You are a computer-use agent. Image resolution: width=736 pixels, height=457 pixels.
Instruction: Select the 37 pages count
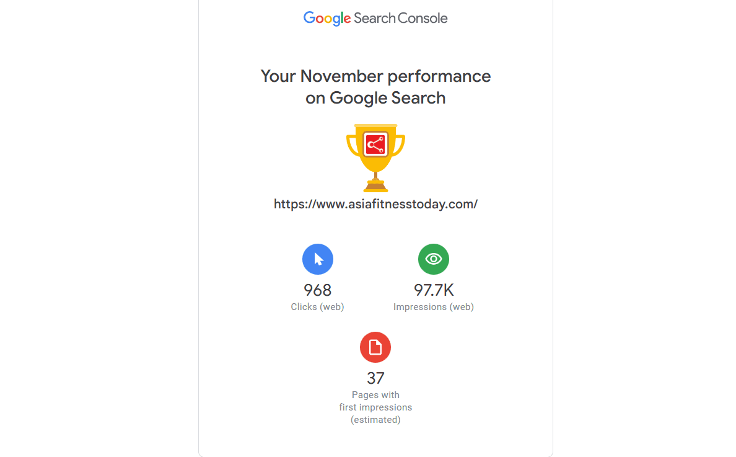coord(375,378)
